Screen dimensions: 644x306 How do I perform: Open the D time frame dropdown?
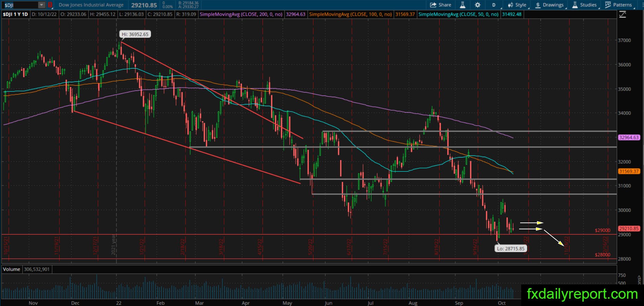[494, 5]
